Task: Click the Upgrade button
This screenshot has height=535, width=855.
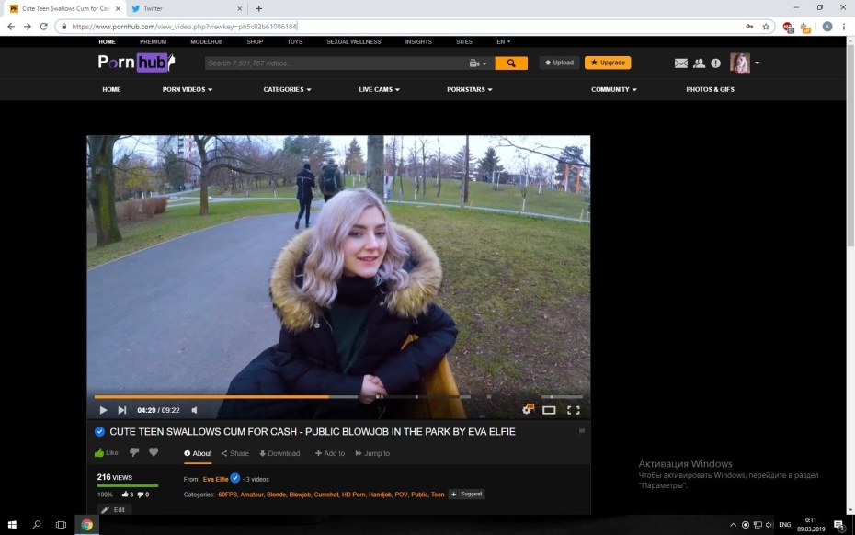Action: [608, 63]
